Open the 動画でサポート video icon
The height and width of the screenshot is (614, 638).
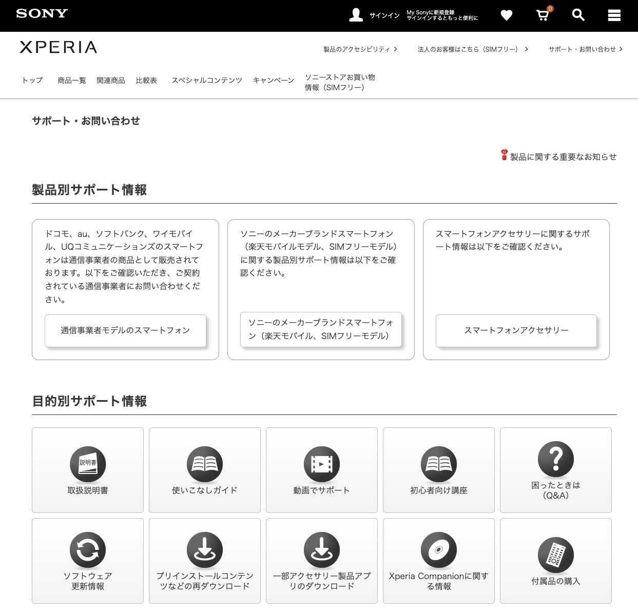click(322, 464)
